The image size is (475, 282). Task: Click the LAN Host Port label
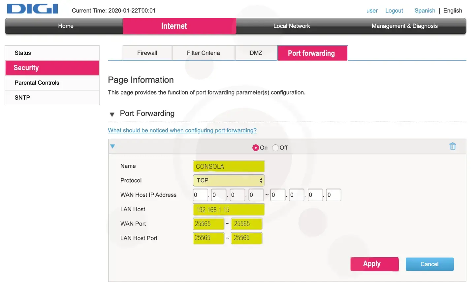click(x=139, y=238)
